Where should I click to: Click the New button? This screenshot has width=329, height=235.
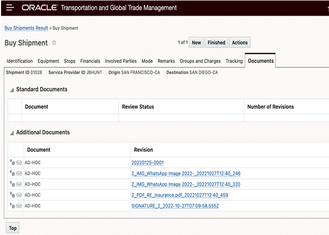point(196,42)
